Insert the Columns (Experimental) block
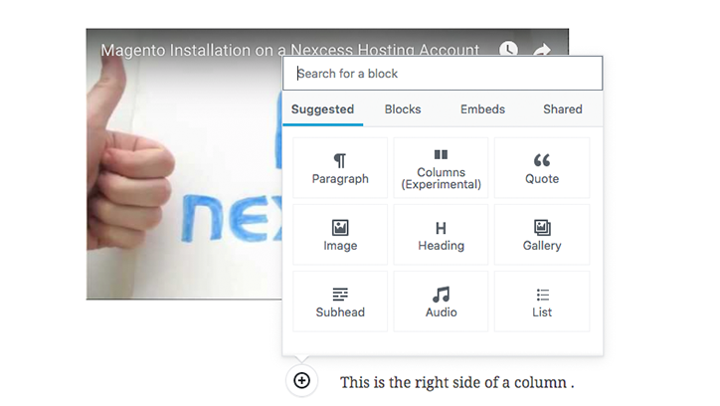The image size is (720, 406). tap(441, 168)
